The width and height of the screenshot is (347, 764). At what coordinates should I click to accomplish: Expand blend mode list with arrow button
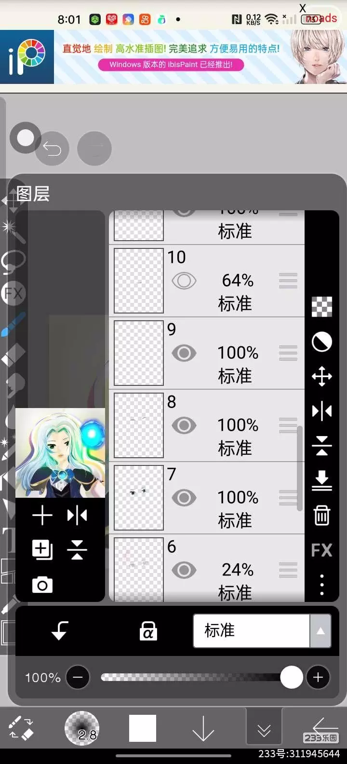tap(320, 631)
